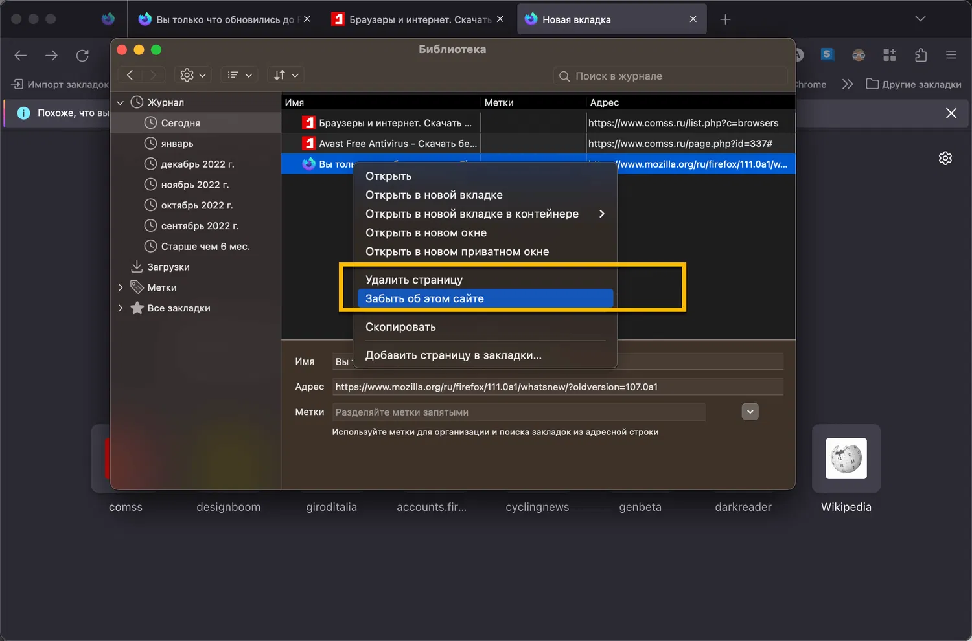Click the Адрес field with the mozilla.org URL

pos(558,387)
